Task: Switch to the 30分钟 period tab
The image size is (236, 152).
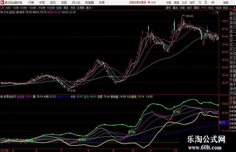Action: pyautogui.click(x=41, y=8)
